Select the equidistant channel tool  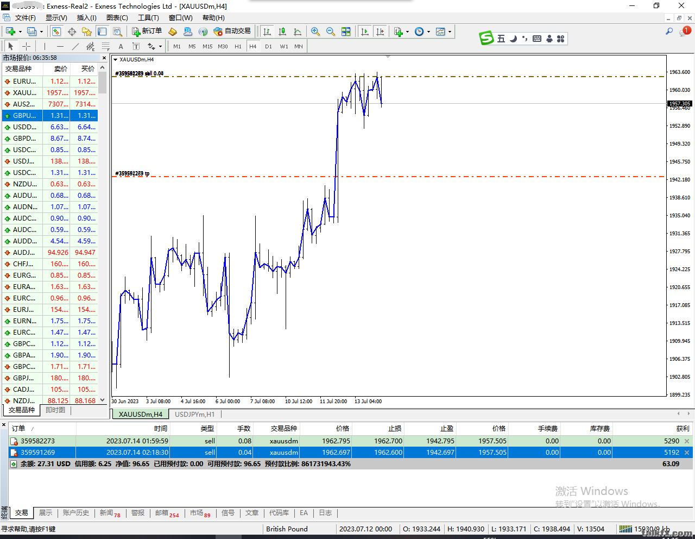pos(91,46)
